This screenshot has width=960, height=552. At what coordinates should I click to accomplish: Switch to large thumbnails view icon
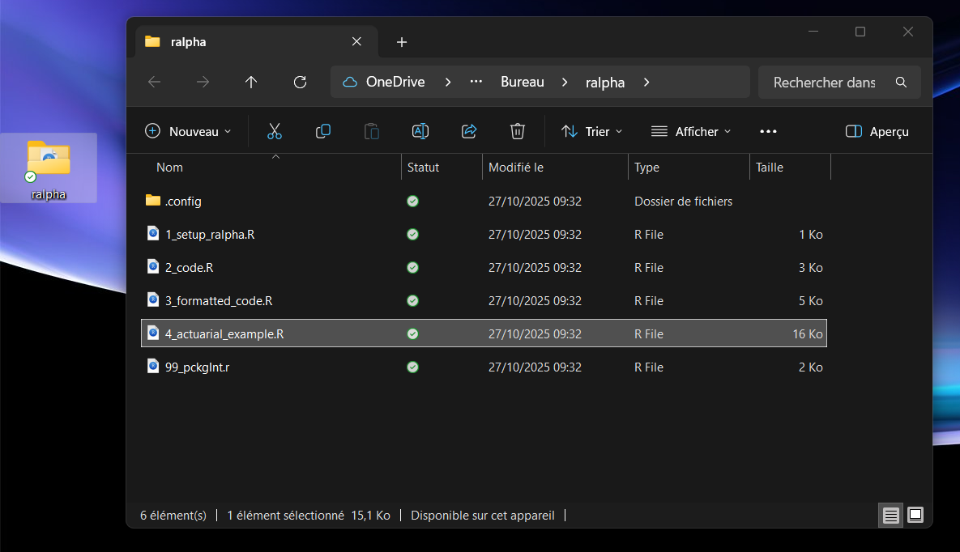915,516
